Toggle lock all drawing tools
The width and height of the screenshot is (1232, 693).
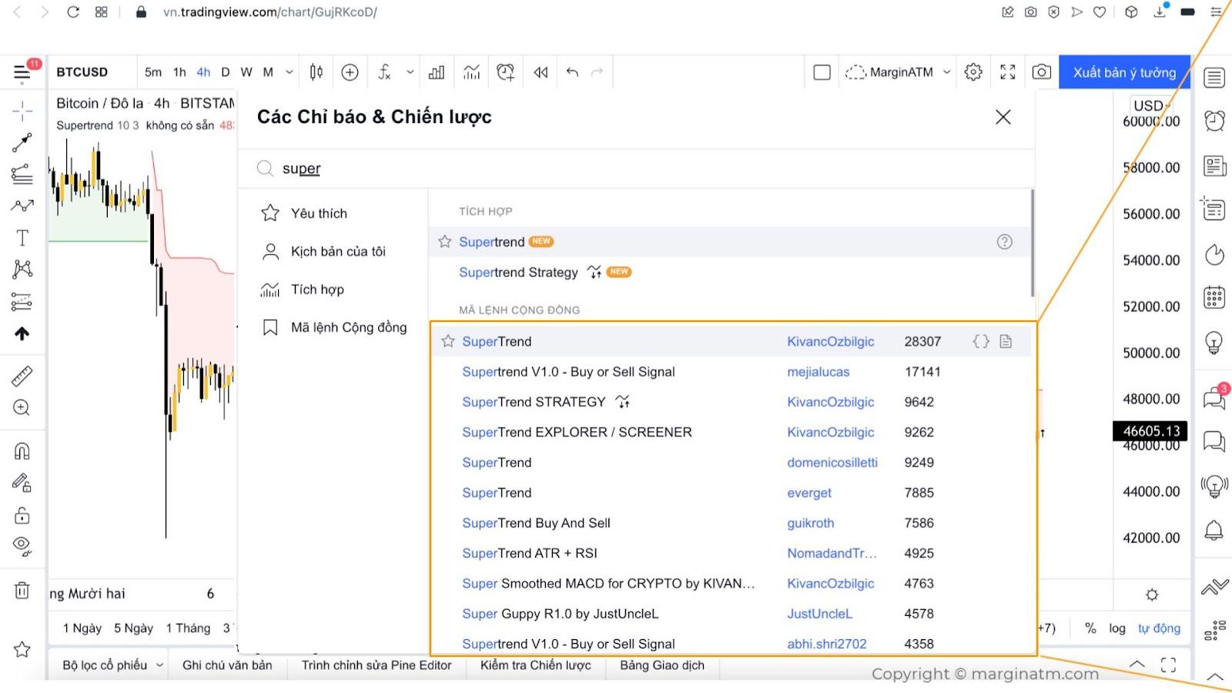[x=22, y=515]
